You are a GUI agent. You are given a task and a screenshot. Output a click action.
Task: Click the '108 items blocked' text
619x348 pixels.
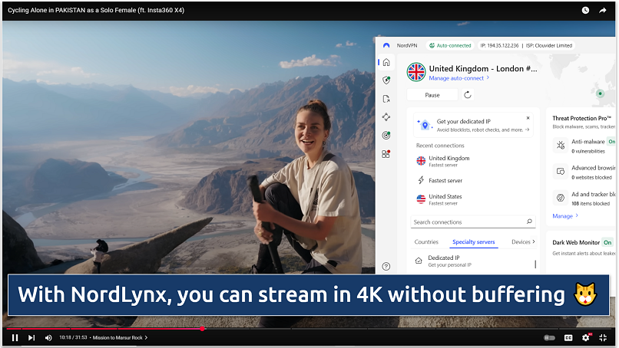[x=591, y=204]
